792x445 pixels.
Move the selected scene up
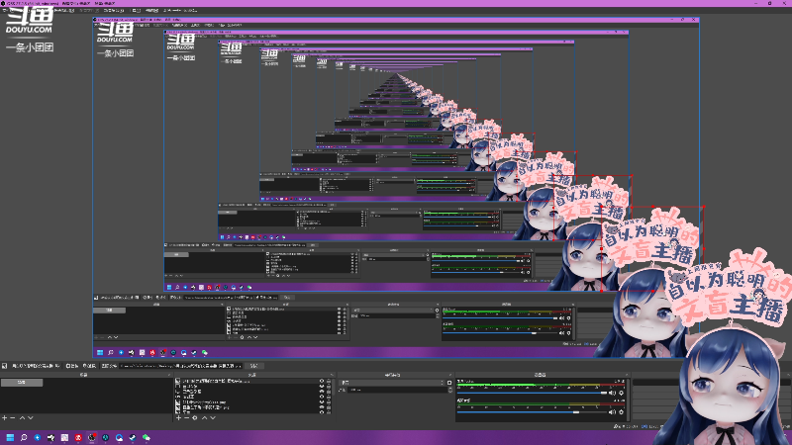(22, 417)
